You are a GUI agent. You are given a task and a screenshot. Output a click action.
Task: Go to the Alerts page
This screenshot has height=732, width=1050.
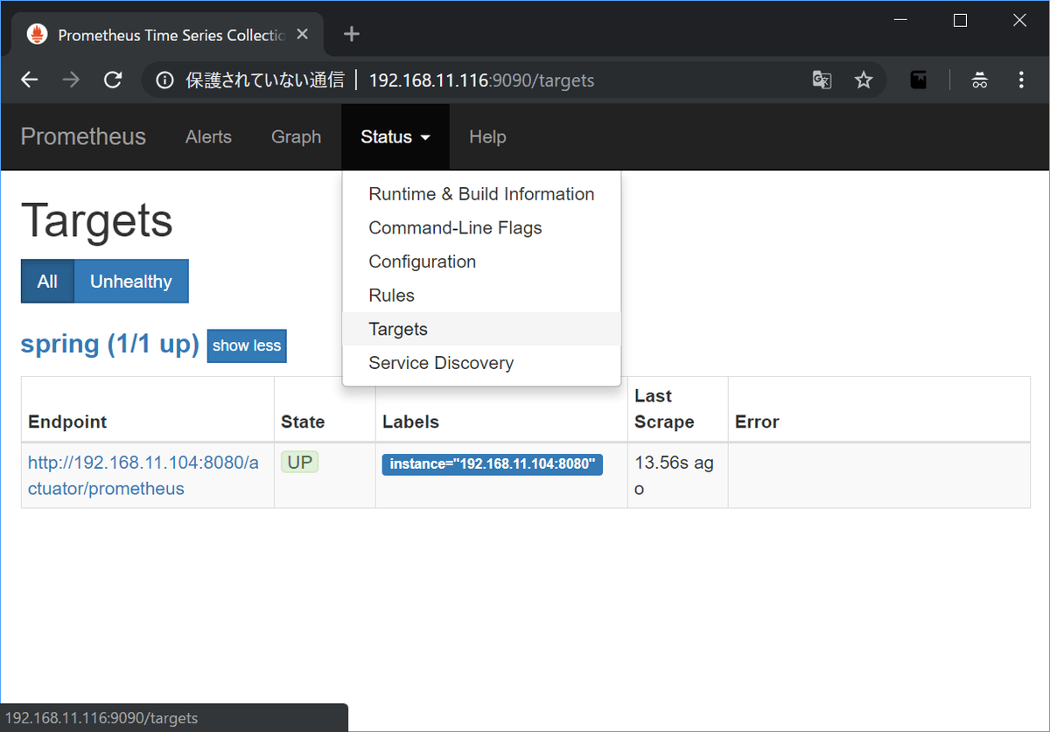pos(208,137)
